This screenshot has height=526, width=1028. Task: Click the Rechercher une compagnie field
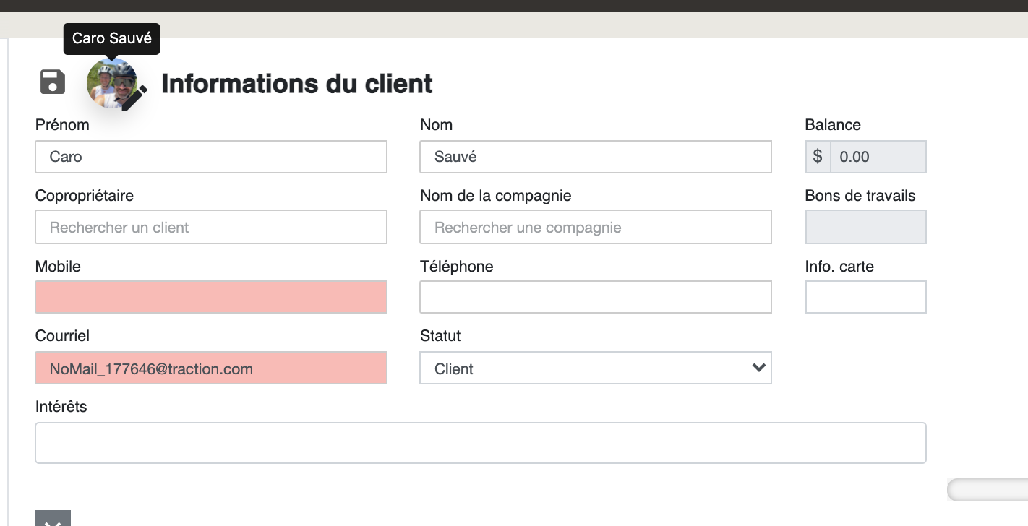[595, 228]
